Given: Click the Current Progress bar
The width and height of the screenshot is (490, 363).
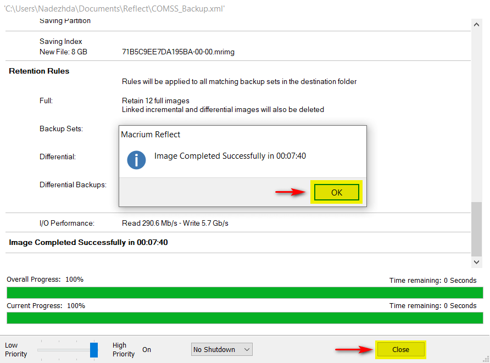Looking at the screenshot, I should click(245, 318).
